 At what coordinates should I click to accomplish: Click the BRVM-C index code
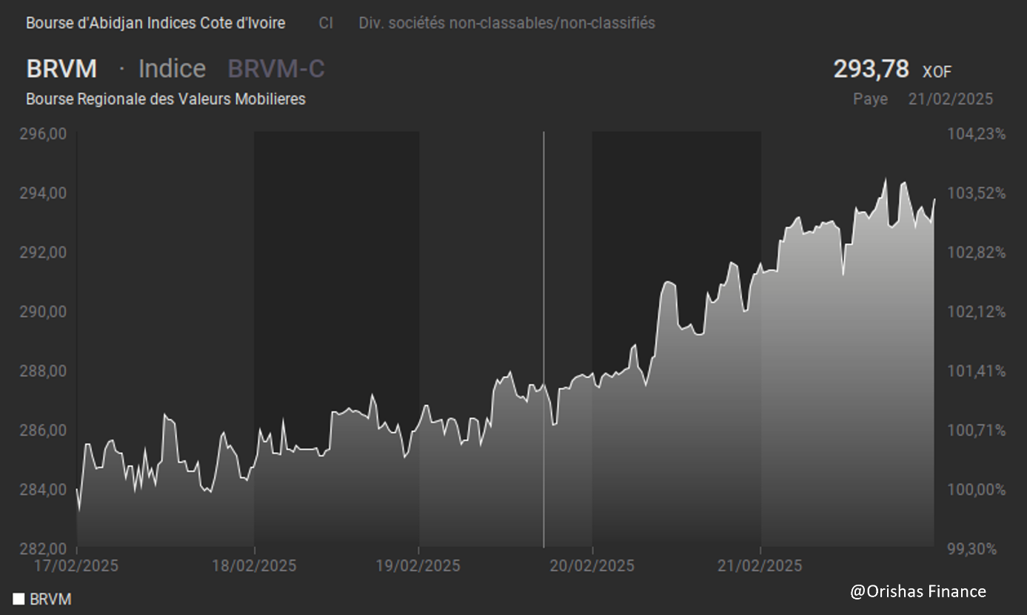click(x=276, y=68)
